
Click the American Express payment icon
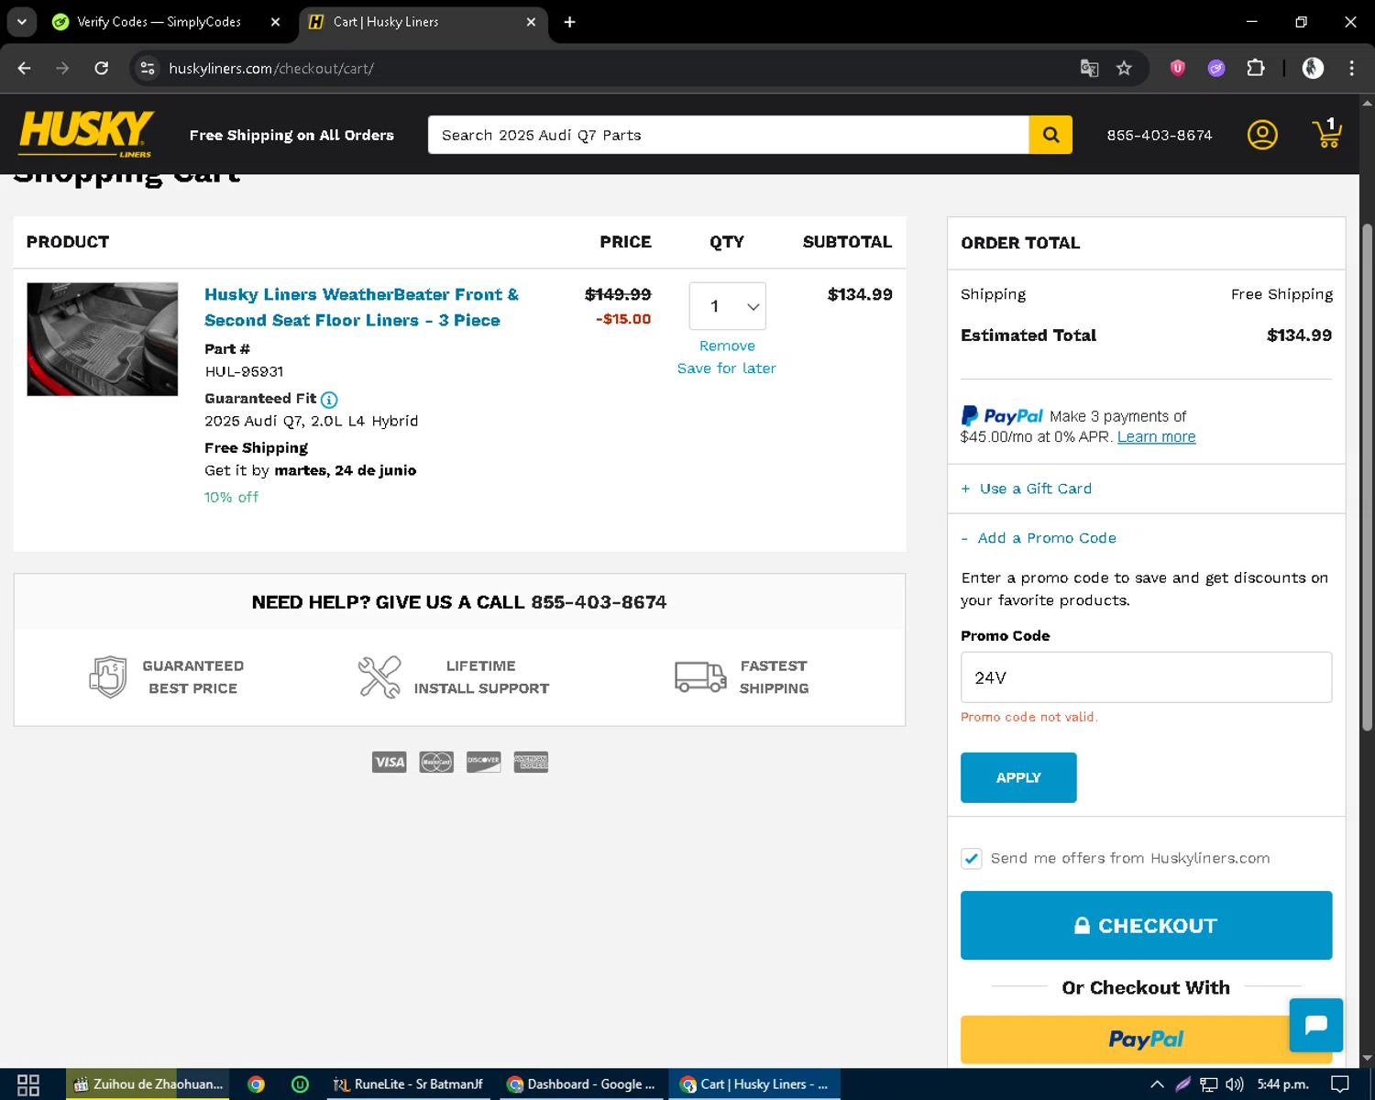click(x=531, y=762)
